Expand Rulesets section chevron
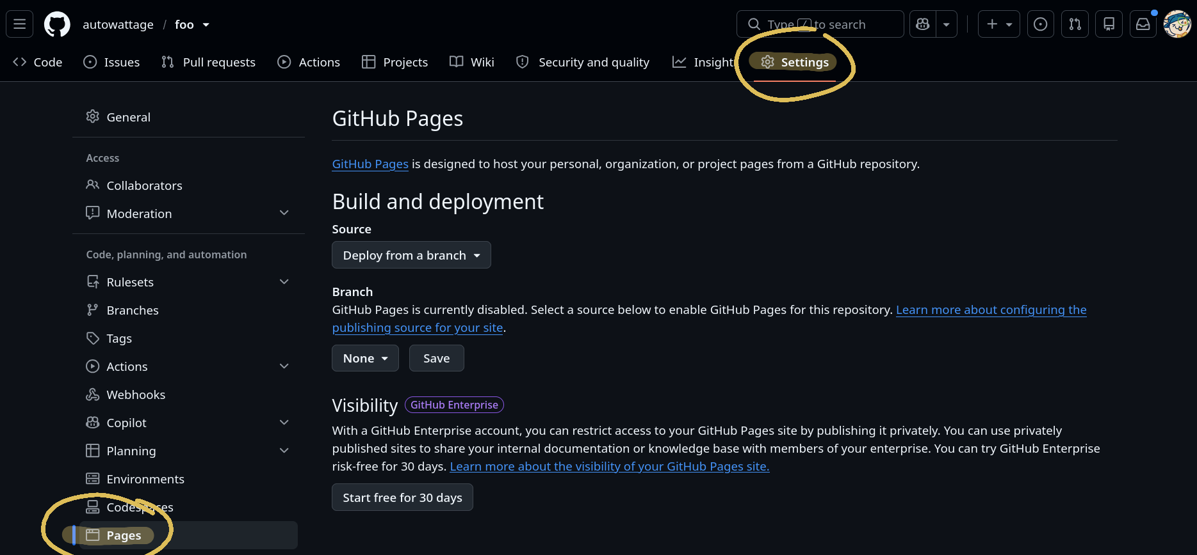The width and height of the screenshot is (1197, 555). point(284,281)
